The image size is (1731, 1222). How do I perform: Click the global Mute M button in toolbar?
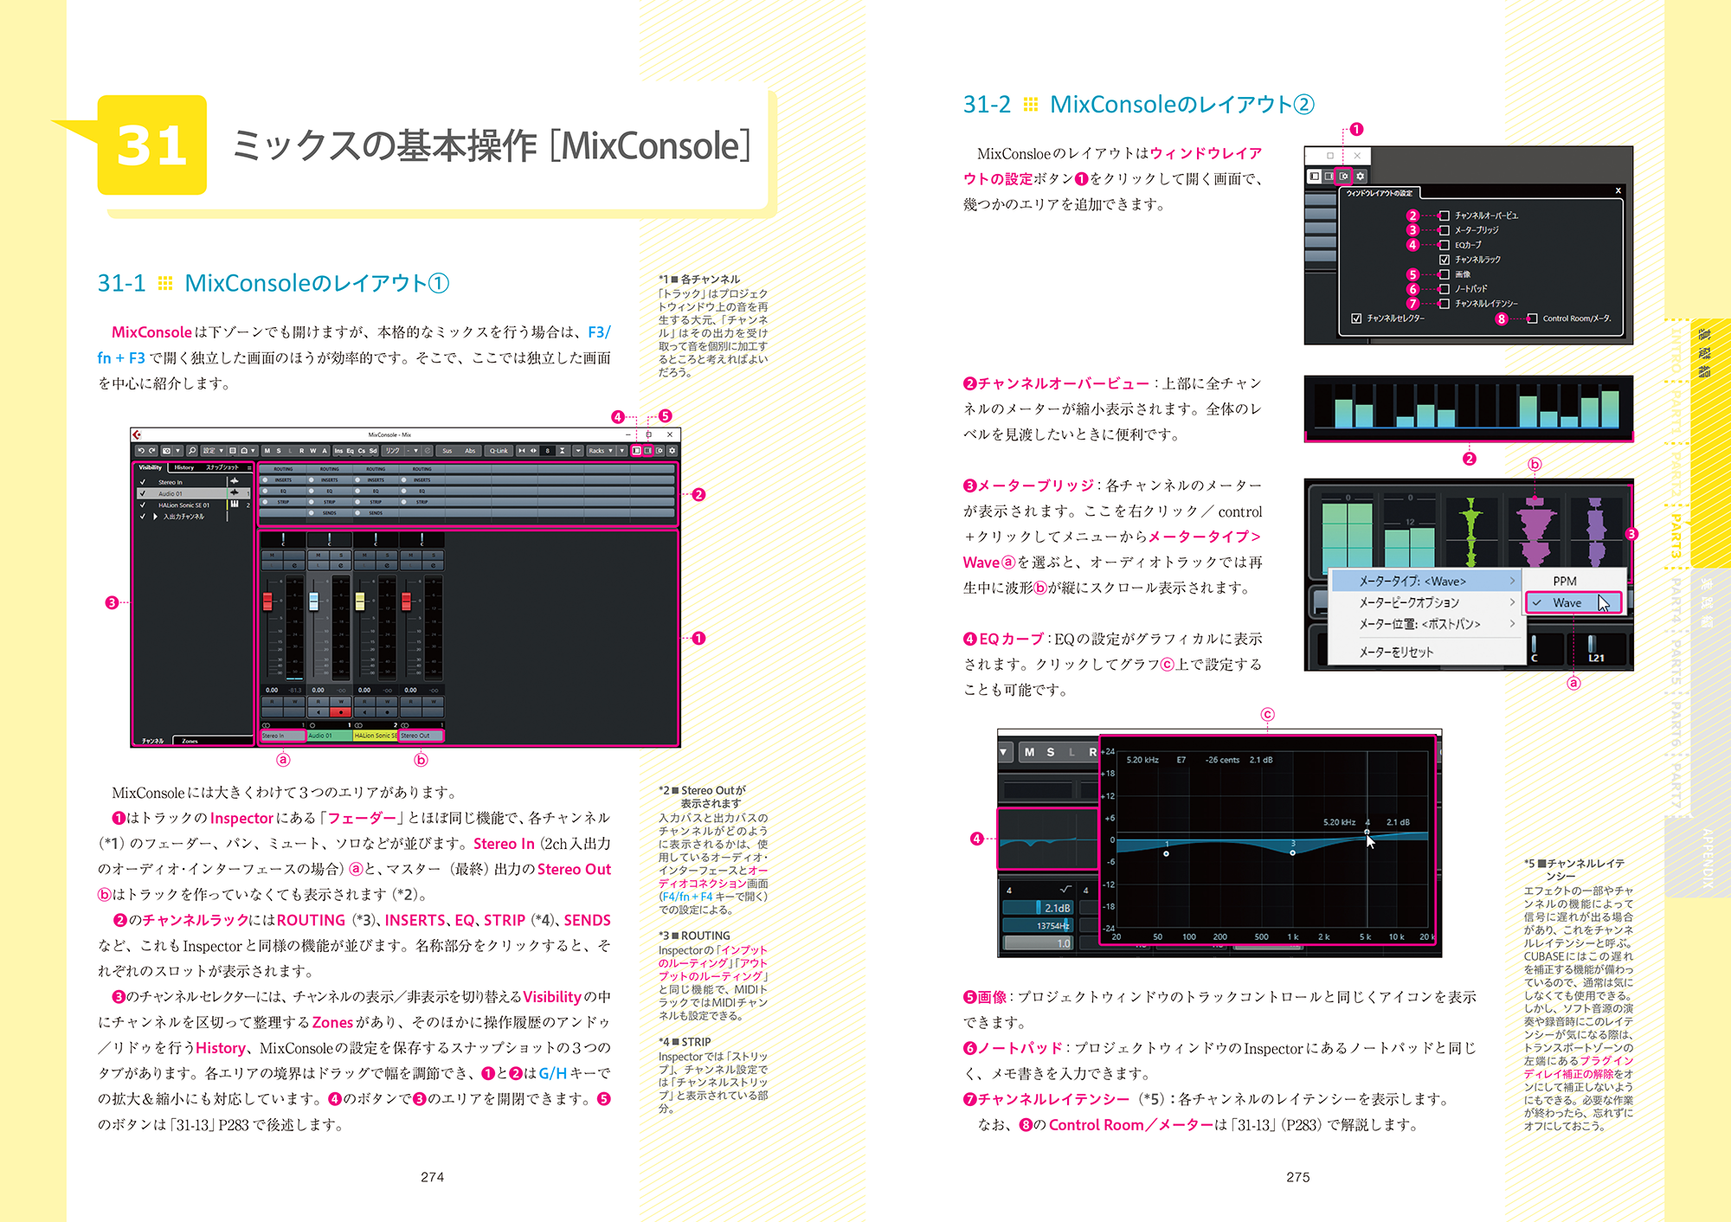pyautogui.click(x=267, y=451)
